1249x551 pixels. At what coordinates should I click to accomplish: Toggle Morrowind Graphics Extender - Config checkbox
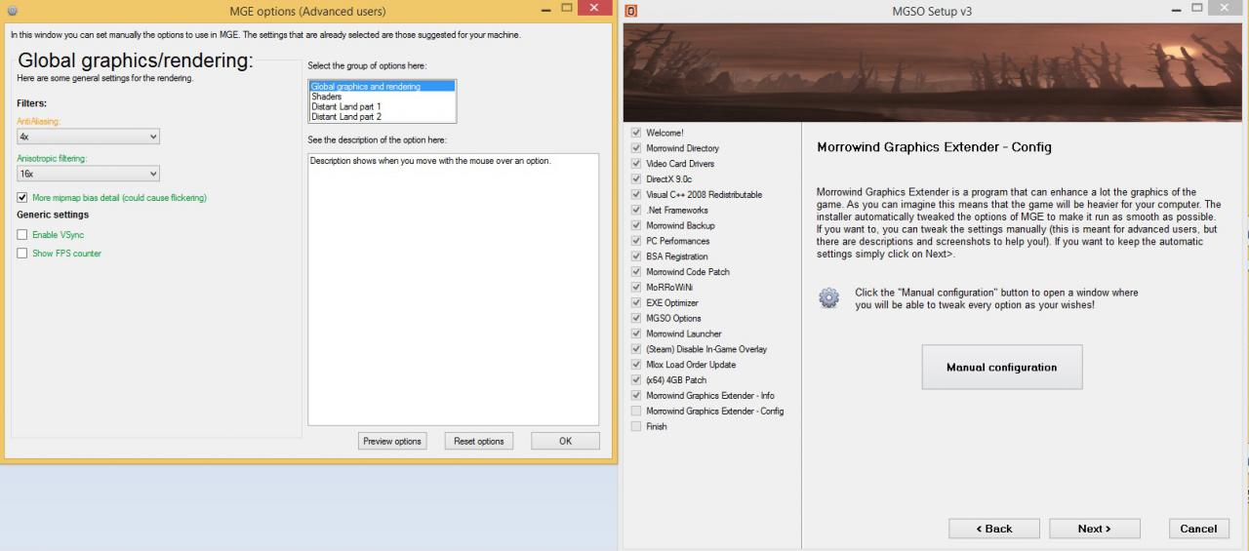tap(636, 411)
